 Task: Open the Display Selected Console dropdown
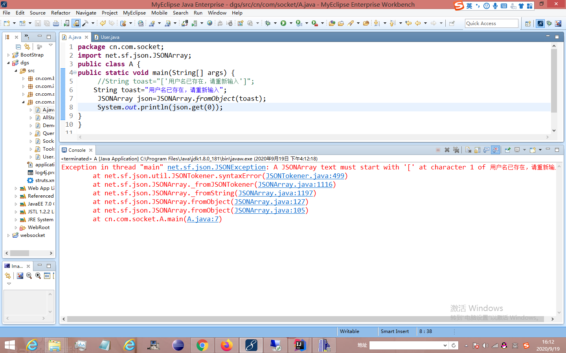524,150
